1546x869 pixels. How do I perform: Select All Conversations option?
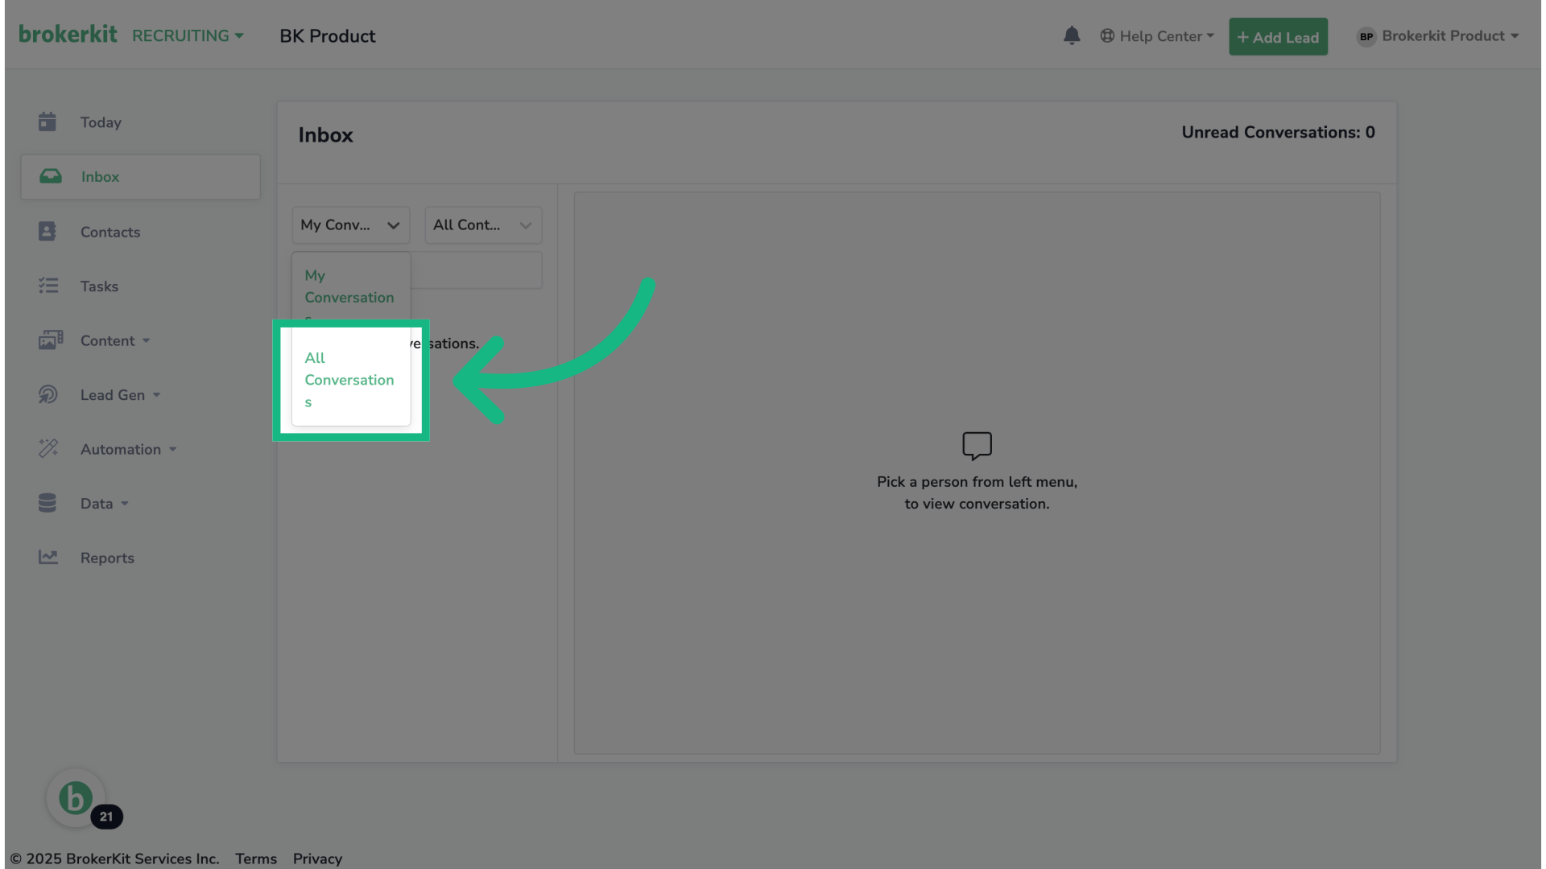point(351,380)
